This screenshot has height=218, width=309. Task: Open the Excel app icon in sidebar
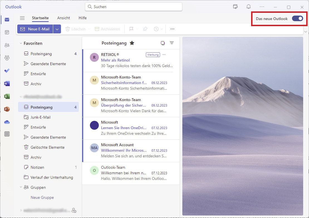(7, 96)
